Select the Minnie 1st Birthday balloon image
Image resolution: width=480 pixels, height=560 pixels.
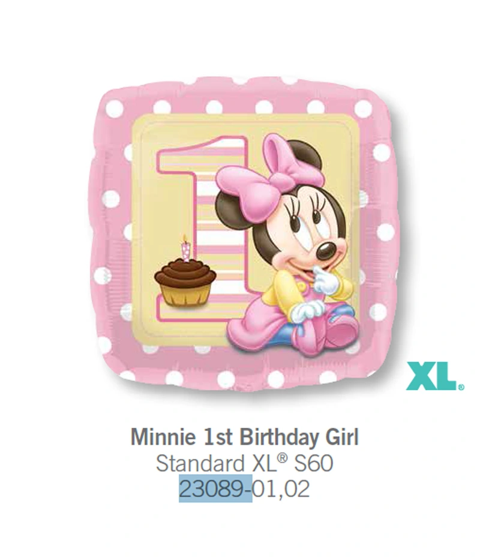pyautogui.click(x=244, y=234)
